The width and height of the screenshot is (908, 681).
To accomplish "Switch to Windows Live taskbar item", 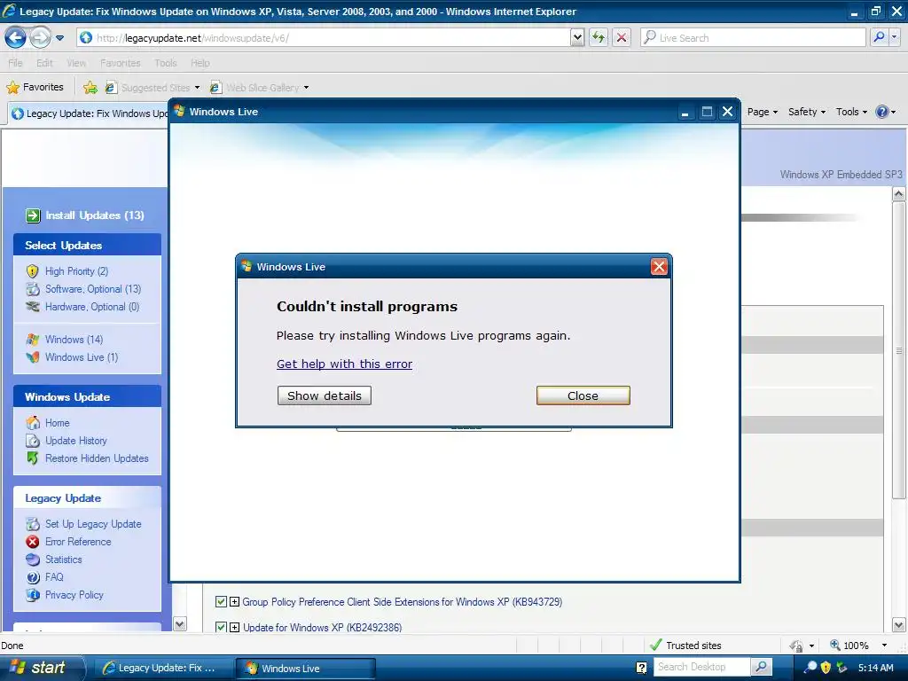I will coord(305,669).
